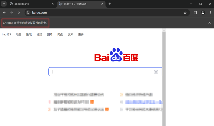Open the hao123 link
Screen dimensions: 214x126
6,34
